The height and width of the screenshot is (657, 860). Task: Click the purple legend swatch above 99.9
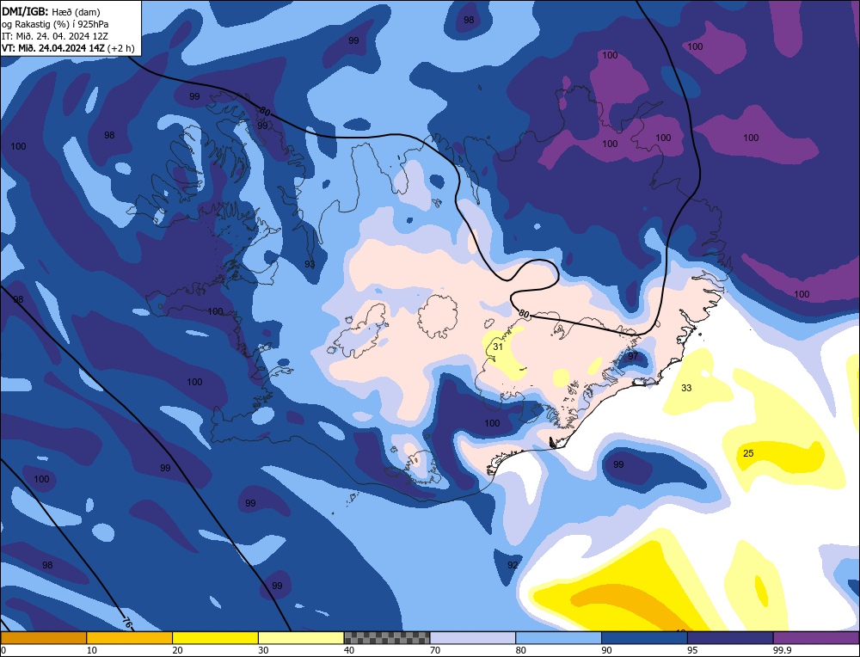[817, 638]
